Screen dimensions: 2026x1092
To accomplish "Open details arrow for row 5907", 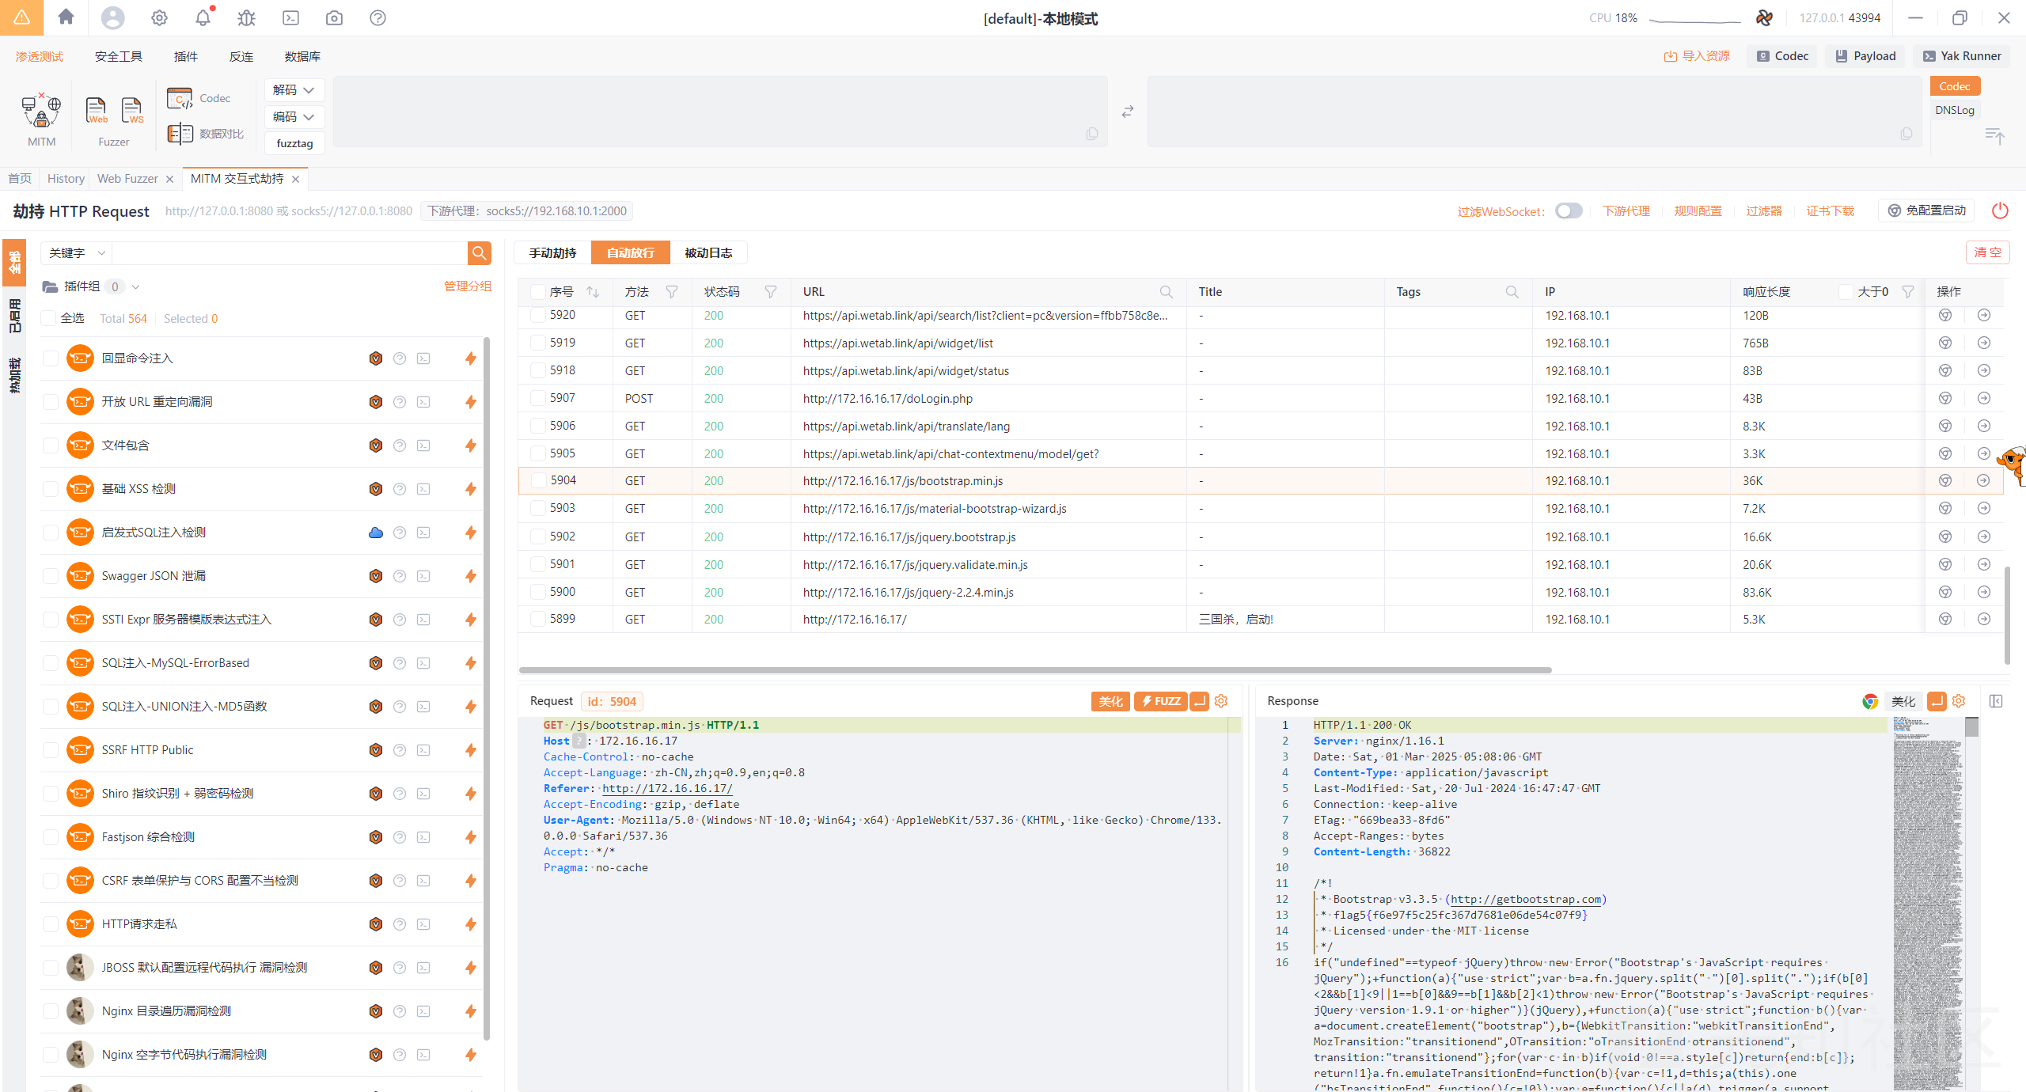I will [1984, 398].
